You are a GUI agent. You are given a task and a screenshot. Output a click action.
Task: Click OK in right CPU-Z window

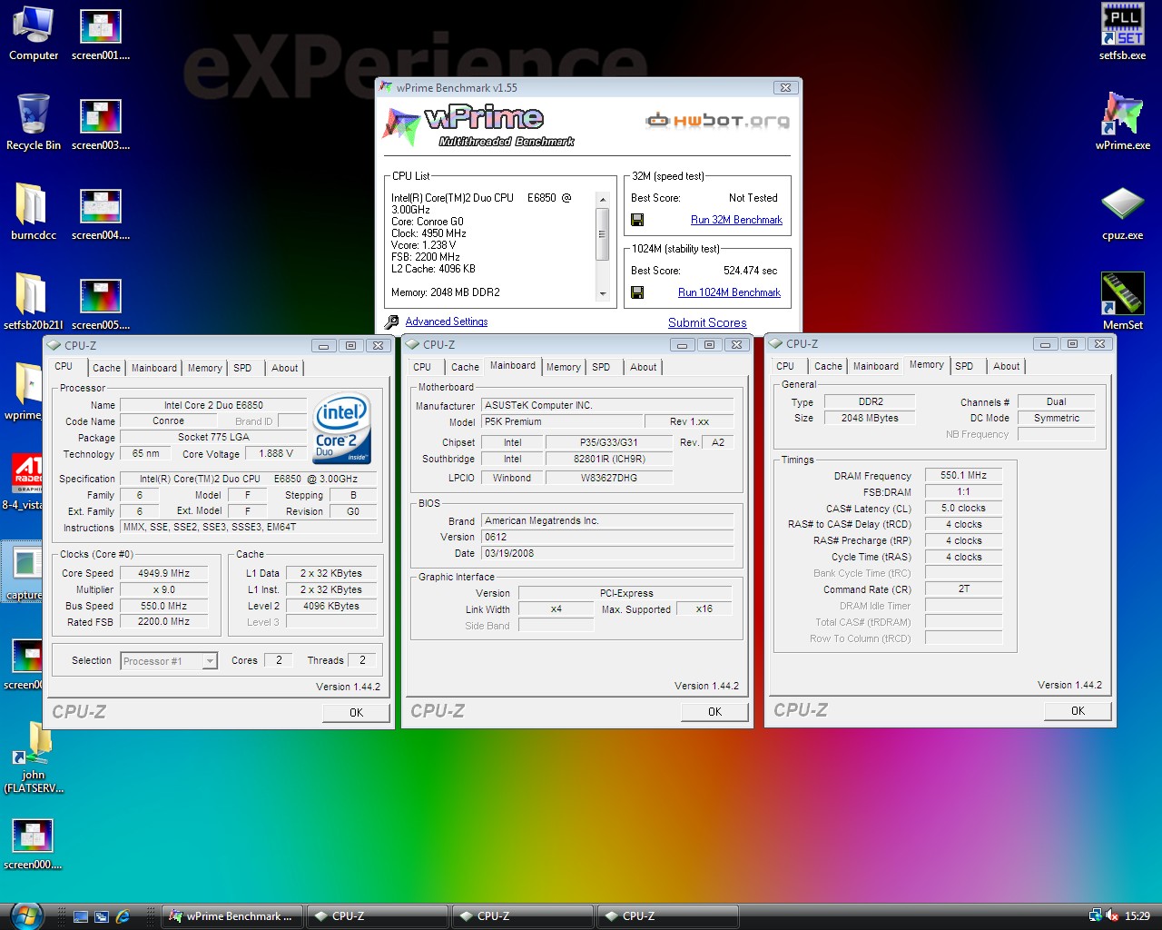pos(1078,711)
